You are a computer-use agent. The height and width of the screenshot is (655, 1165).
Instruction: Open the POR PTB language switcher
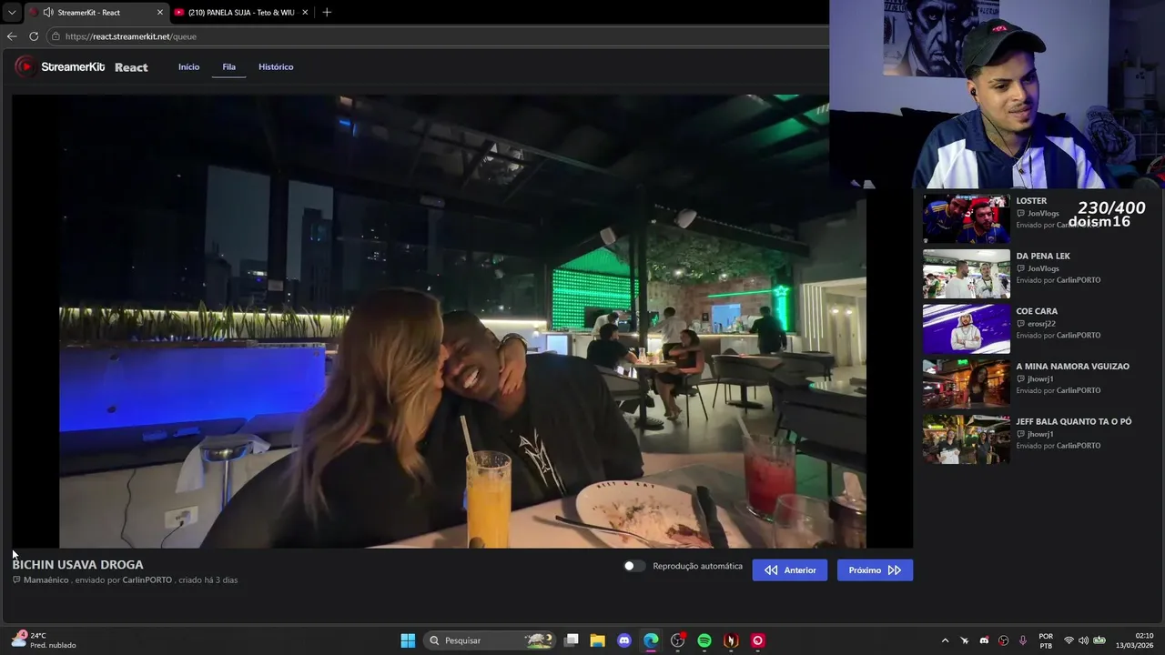(1046, 640)
